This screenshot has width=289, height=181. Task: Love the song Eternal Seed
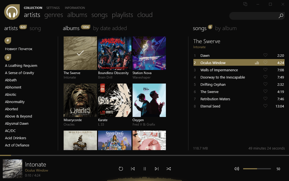265,106
